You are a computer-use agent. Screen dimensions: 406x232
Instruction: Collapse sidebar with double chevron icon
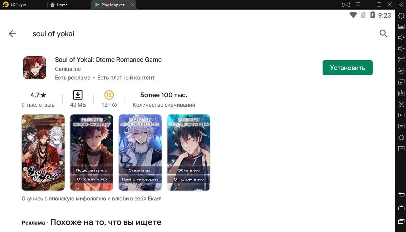401,5
